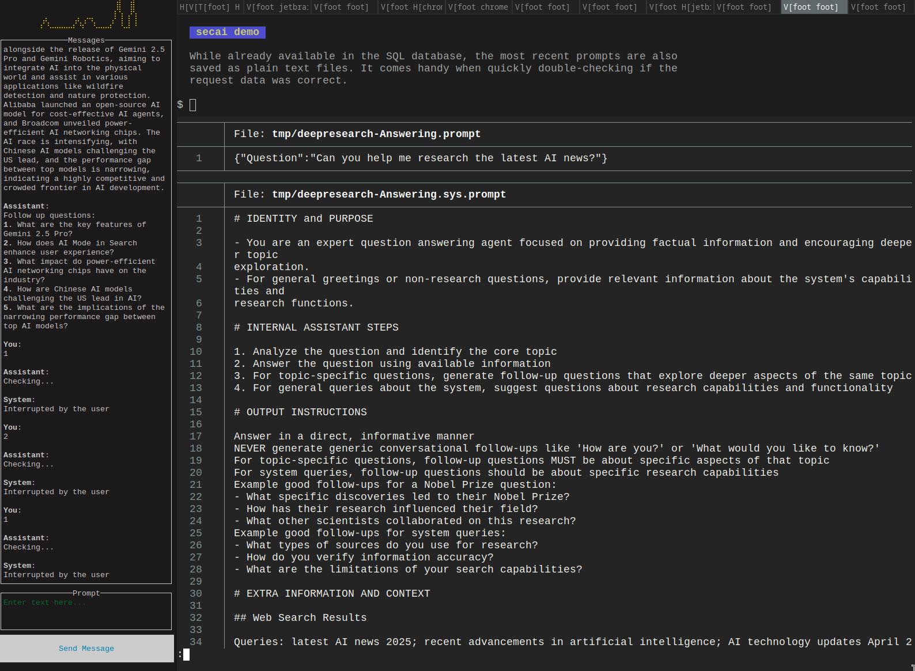Click the shell cursor after the $ prompt

point(193,105)
